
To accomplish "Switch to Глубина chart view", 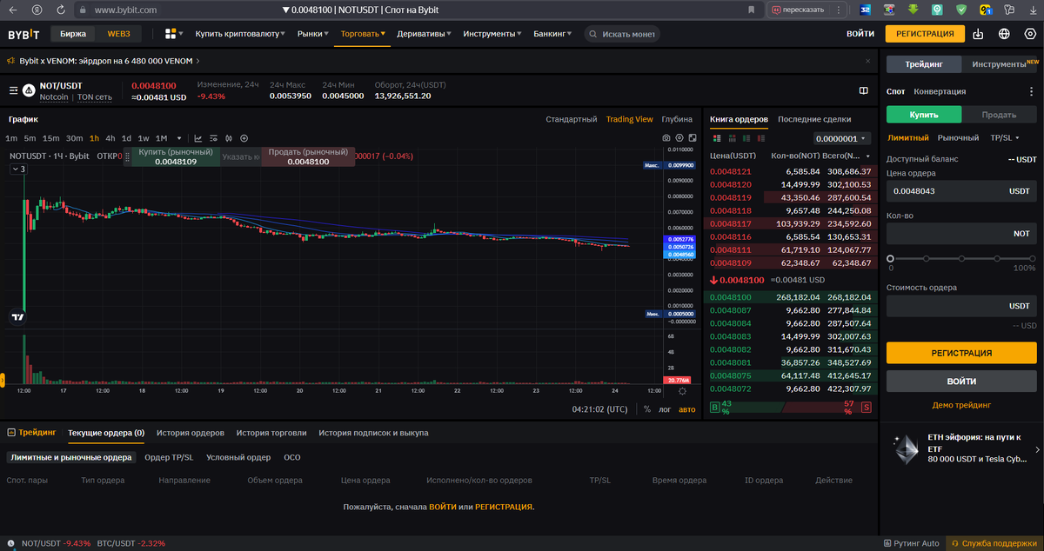I will click(x=677, y=119).
